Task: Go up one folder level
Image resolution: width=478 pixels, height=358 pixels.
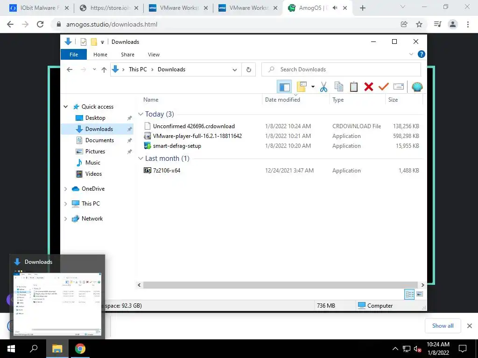Action: coord(104,70)
